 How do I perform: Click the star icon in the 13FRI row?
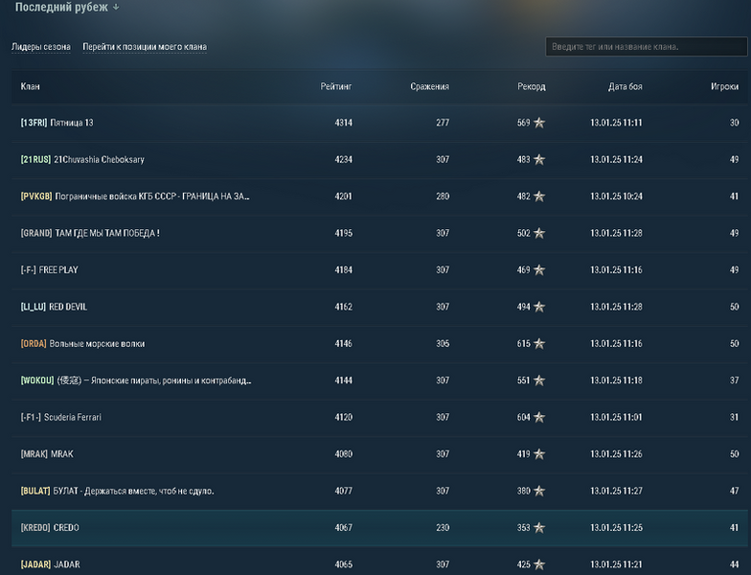tap(539, 123)
